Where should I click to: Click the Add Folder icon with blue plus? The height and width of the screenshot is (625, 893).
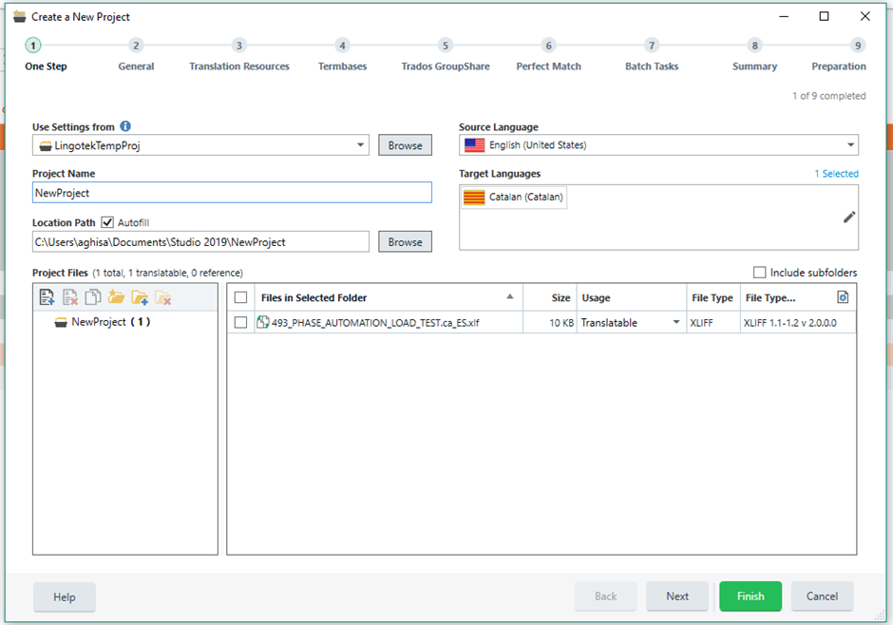[x=140, y=297]
